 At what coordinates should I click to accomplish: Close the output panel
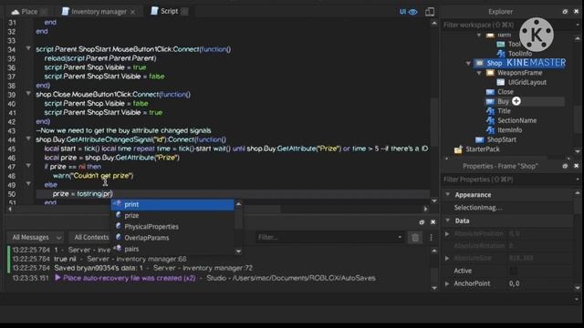pos(433,222)
